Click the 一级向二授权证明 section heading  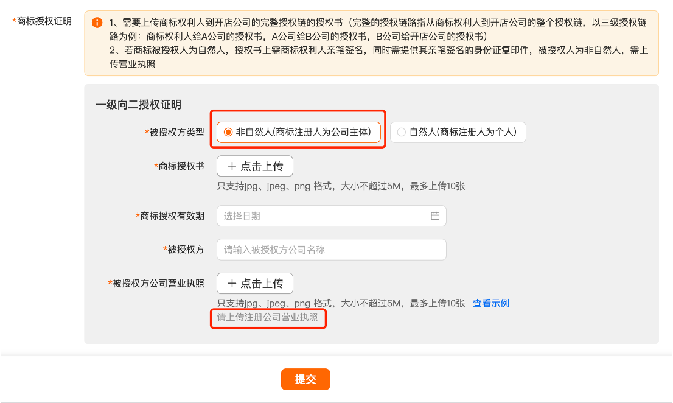coord(138,105)
